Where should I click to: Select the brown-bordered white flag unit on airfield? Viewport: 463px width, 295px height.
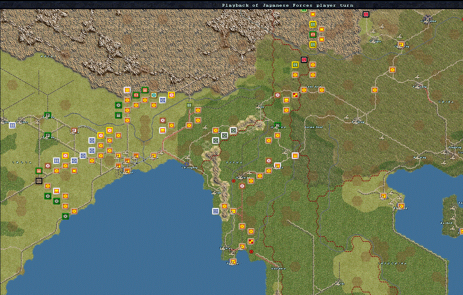point(74,130)
